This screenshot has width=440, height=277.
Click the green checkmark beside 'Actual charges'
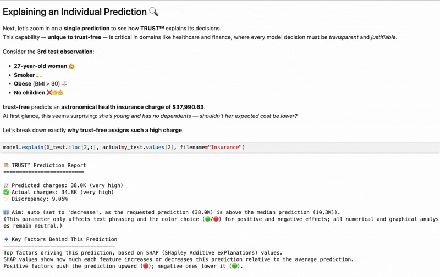[6, 193]
